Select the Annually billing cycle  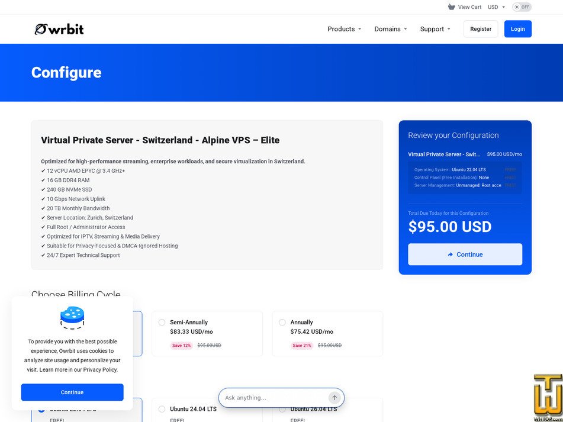(327, 333)
